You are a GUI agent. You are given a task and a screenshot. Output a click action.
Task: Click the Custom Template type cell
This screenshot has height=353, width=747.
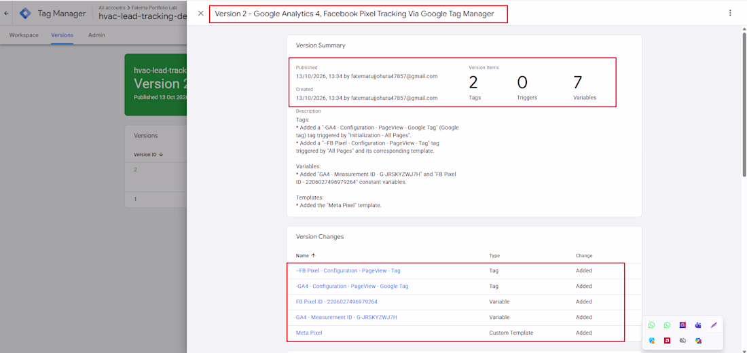point(511,333)
